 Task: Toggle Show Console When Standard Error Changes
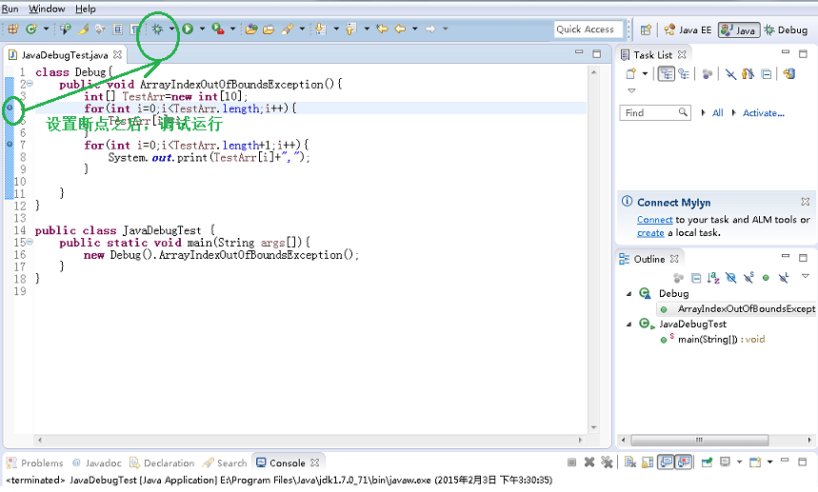tap(684, 462)
